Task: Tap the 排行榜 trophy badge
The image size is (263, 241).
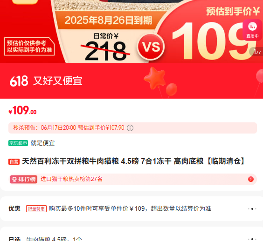Action: 23,179
